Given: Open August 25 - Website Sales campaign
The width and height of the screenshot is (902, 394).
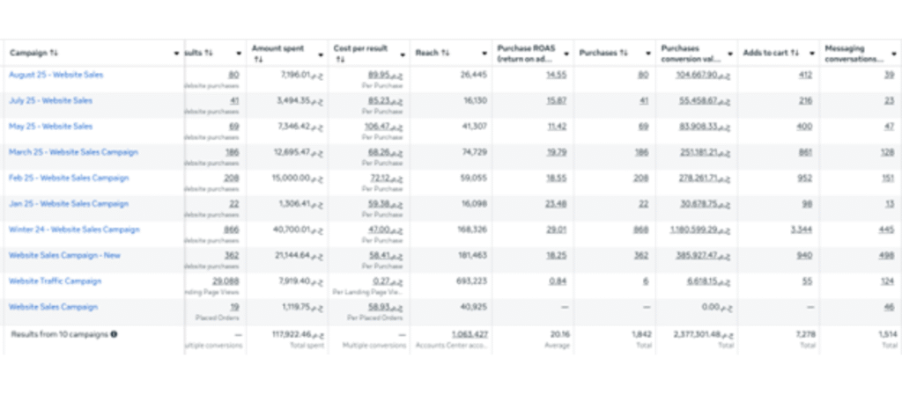Looking at the screenshot, I should point(55,75).
